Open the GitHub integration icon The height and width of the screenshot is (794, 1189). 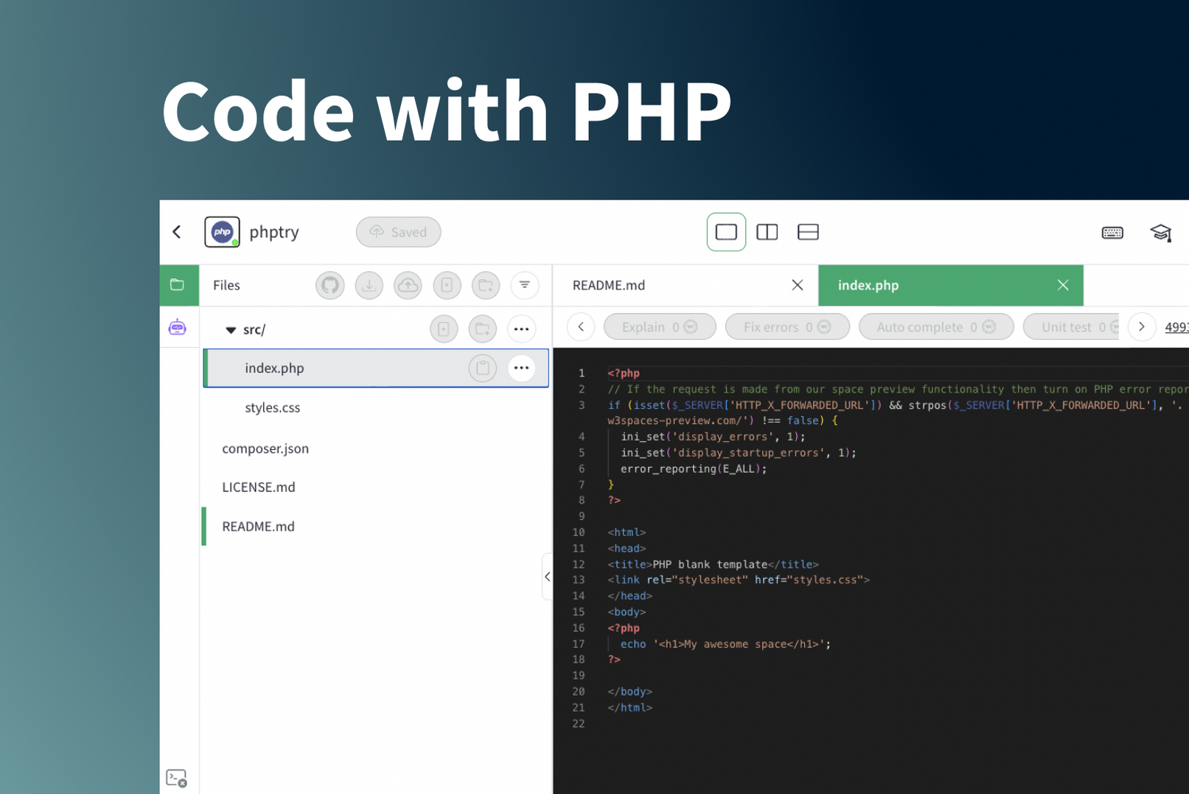coord(329,285)
